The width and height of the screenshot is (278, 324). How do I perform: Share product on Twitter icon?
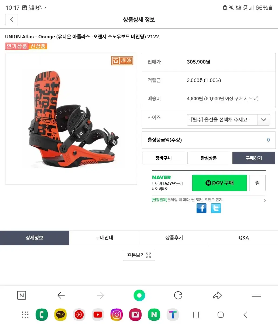click(216, 208)
